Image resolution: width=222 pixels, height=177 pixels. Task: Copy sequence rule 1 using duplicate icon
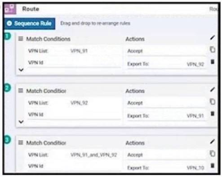click(213, 50)
